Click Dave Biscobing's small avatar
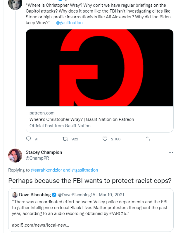 point(15,195)
